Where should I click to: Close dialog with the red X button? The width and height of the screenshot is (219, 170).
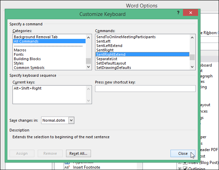point(191,13)
